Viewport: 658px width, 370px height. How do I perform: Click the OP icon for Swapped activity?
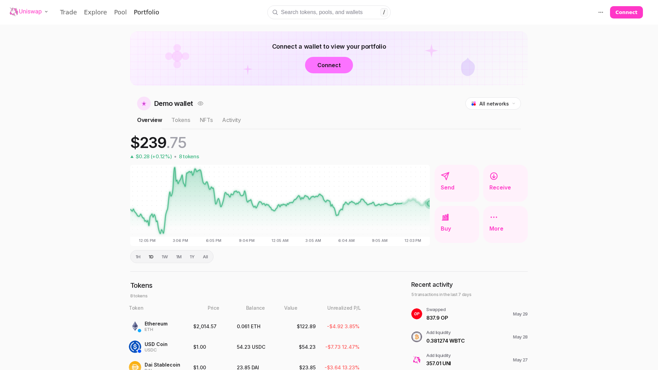click(x=417, y=314)
